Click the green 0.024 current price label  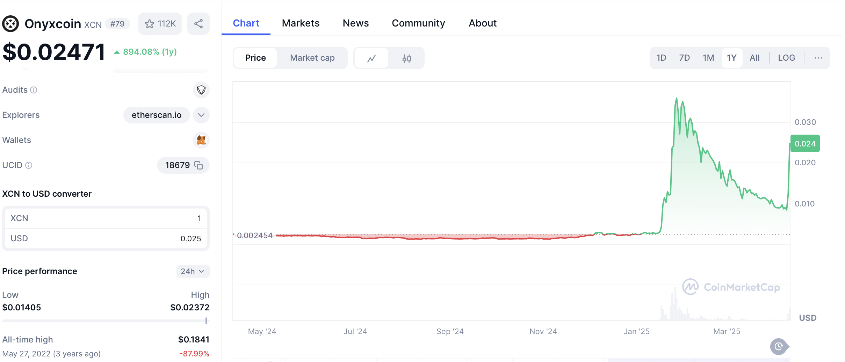tap(805, 144)
